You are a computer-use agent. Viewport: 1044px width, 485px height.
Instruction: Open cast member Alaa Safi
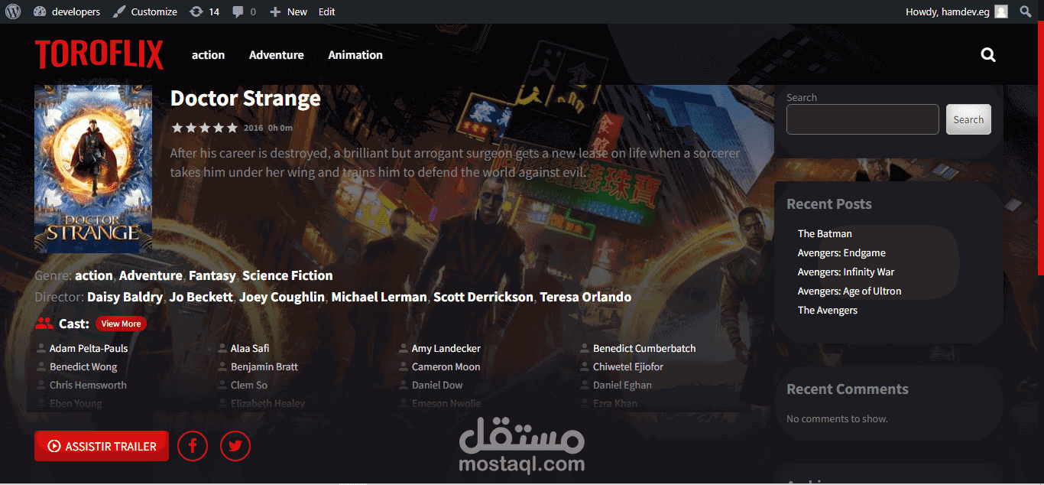click(250, 349)
